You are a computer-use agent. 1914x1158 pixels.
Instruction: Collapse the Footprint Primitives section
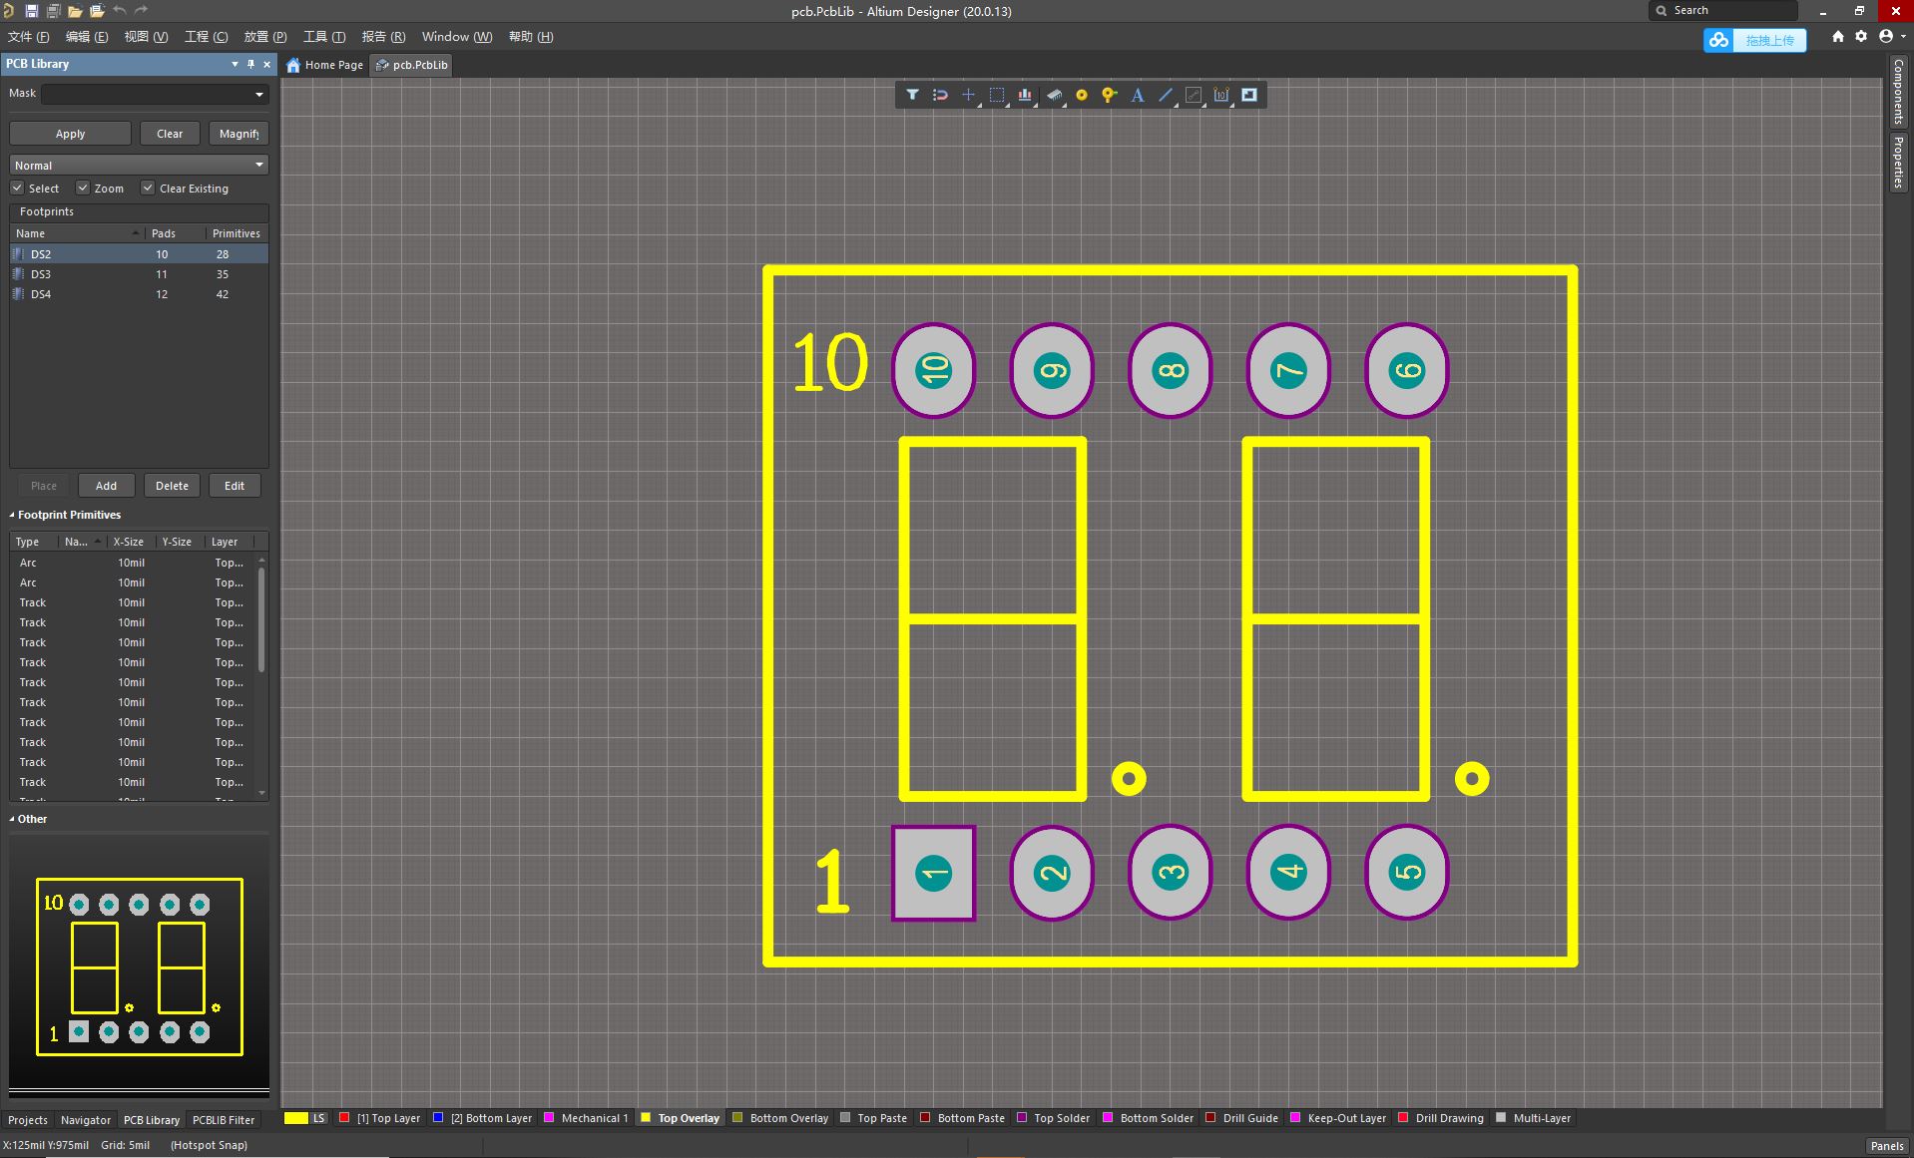pos(12,515)
